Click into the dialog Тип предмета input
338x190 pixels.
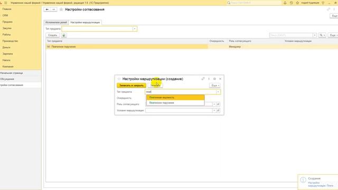[181, 92]
